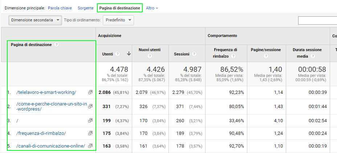Viewport: 337px width, 153px height.
Task: Click help icon beside Utenti column
Action: (x=118, y=54)
